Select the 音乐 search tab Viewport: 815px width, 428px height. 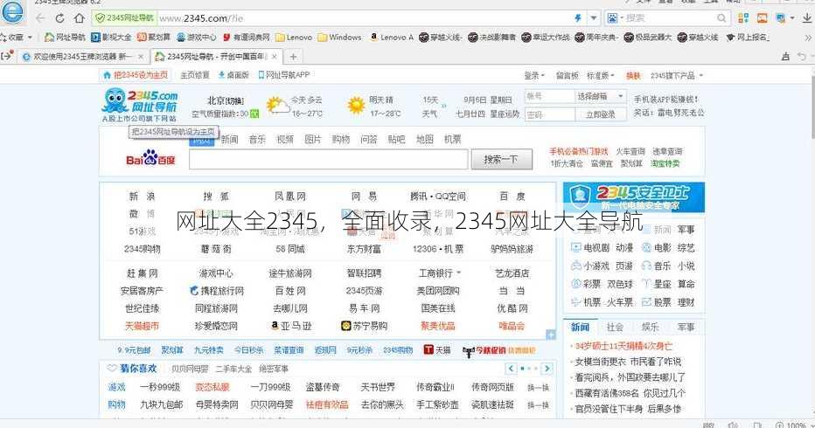tap(257, 139)
